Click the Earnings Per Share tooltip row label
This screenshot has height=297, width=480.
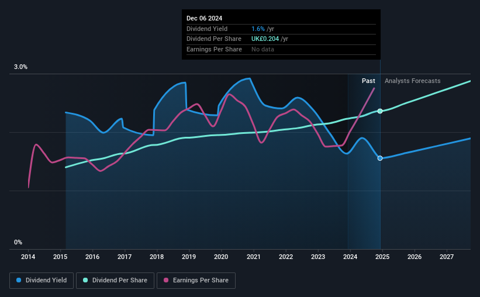(x=214, y=49)
